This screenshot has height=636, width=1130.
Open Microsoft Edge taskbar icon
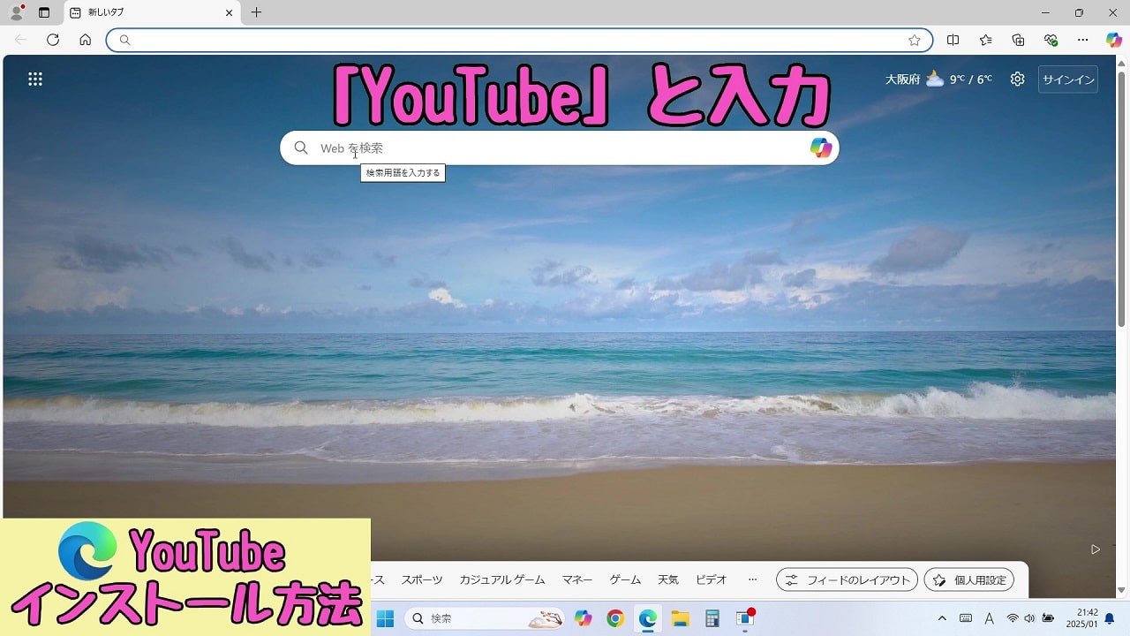point(648,618)
